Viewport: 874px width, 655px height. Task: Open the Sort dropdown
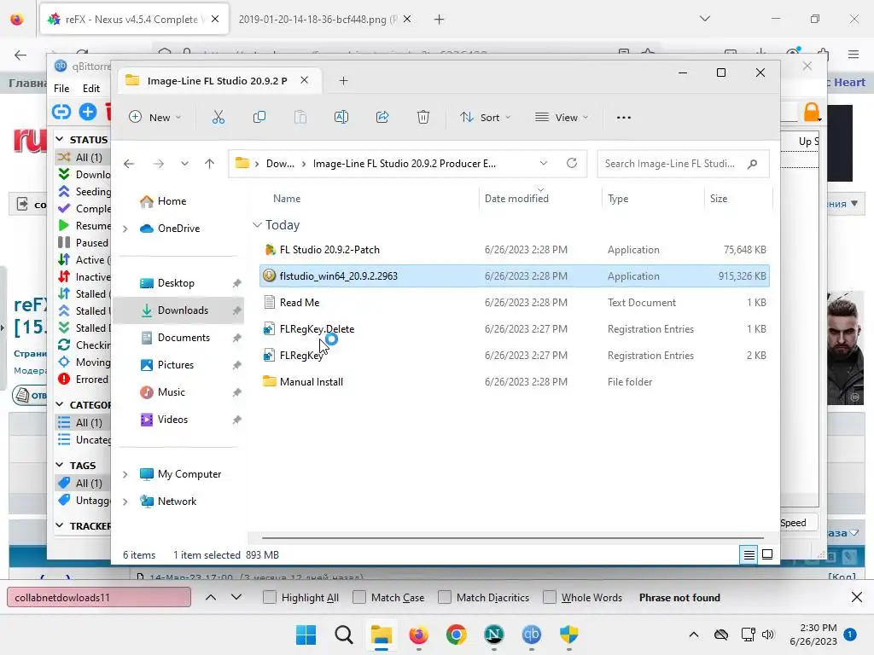pyautogui.click(x=485, y=117)
